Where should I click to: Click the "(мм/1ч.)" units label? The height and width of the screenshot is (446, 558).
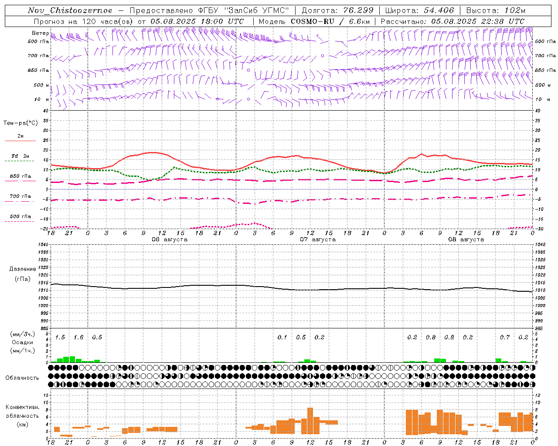(22, 351)
